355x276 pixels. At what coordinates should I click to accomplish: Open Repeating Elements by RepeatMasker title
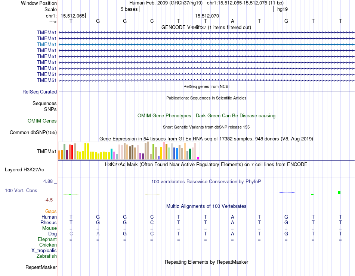(206, 262)
